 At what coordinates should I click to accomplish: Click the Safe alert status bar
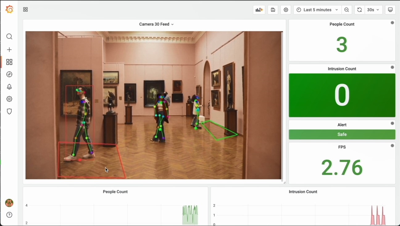[x=342, y=134]
